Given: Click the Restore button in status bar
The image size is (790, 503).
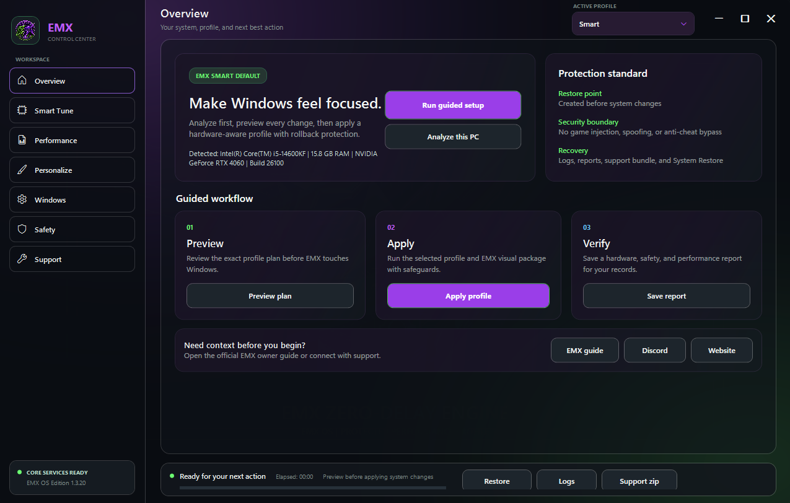Looking at the screenshot, I should tap(497, 481).
